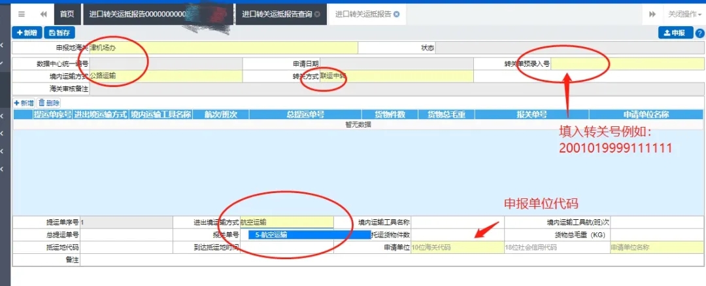Viewport: 706px width, 286px height.
Task: Close the 进口转关运抵报告查询 tab
Action: (x=318, y=14)
